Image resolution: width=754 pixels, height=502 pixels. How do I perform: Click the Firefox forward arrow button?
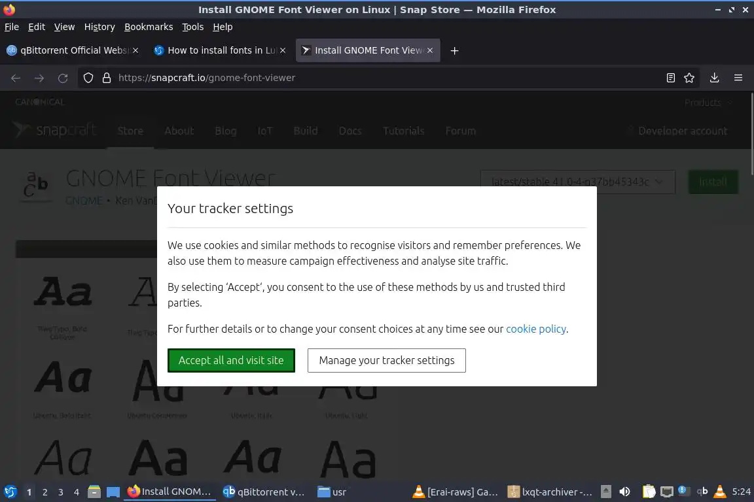coord(39,78)
